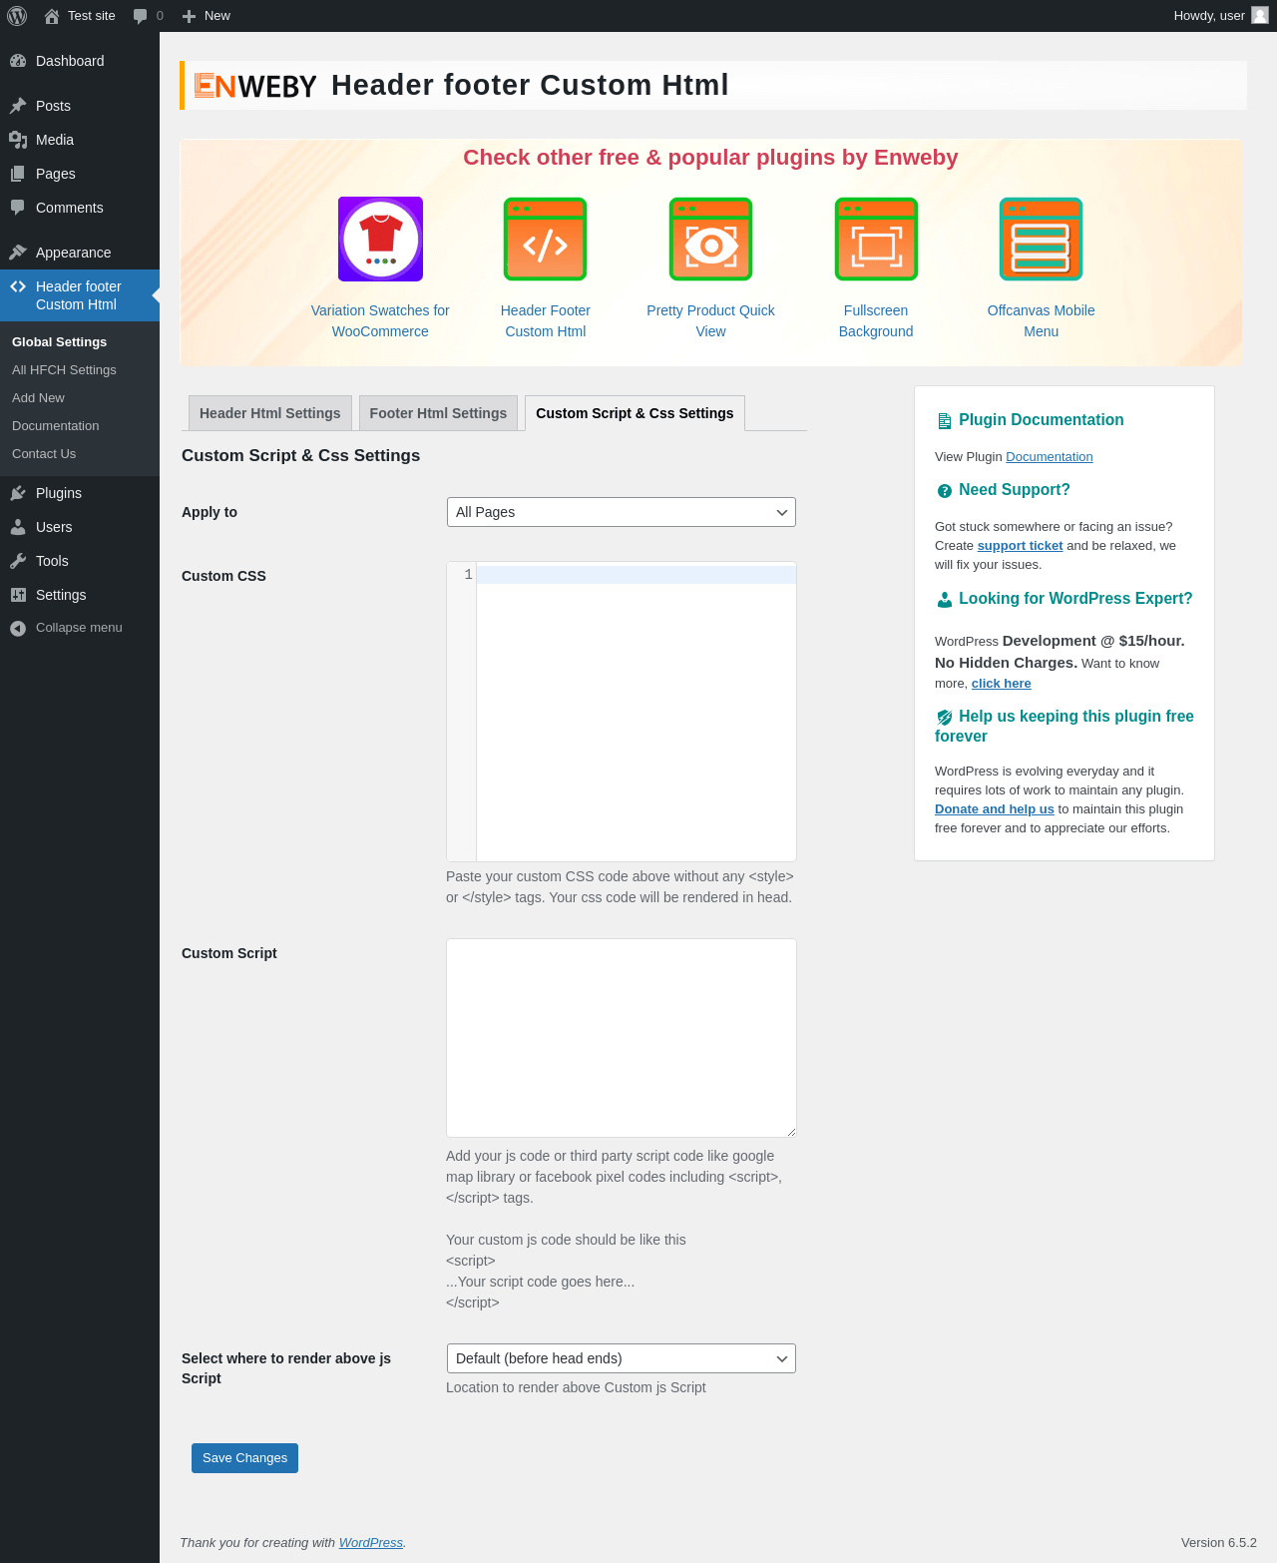The width and height of the screenshot is (1277, 1563).
Task: Switch to Footer Html Settings tab
Action: pos(438,413)
